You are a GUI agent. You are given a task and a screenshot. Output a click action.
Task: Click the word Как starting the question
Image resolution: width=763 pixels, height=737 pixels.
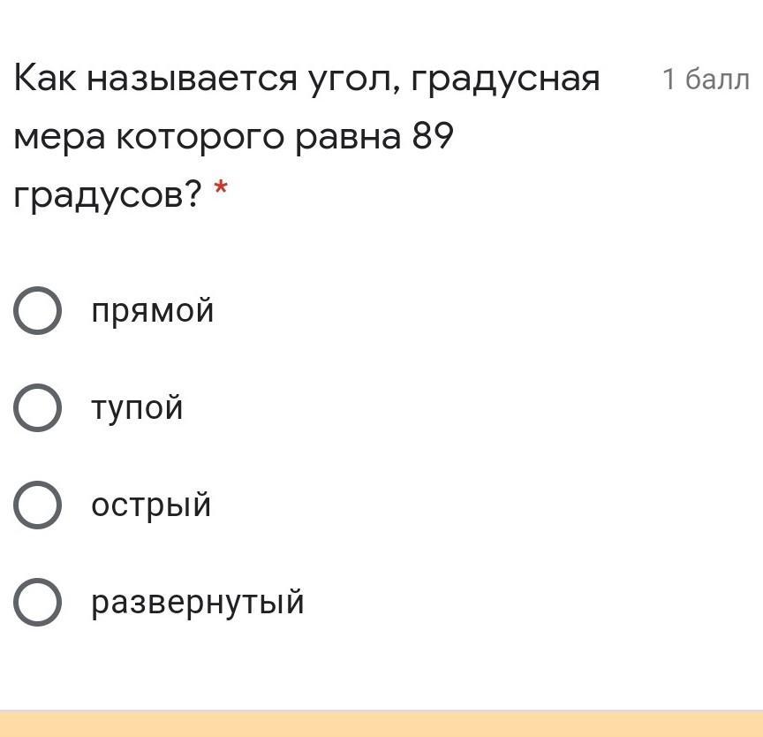44,80
